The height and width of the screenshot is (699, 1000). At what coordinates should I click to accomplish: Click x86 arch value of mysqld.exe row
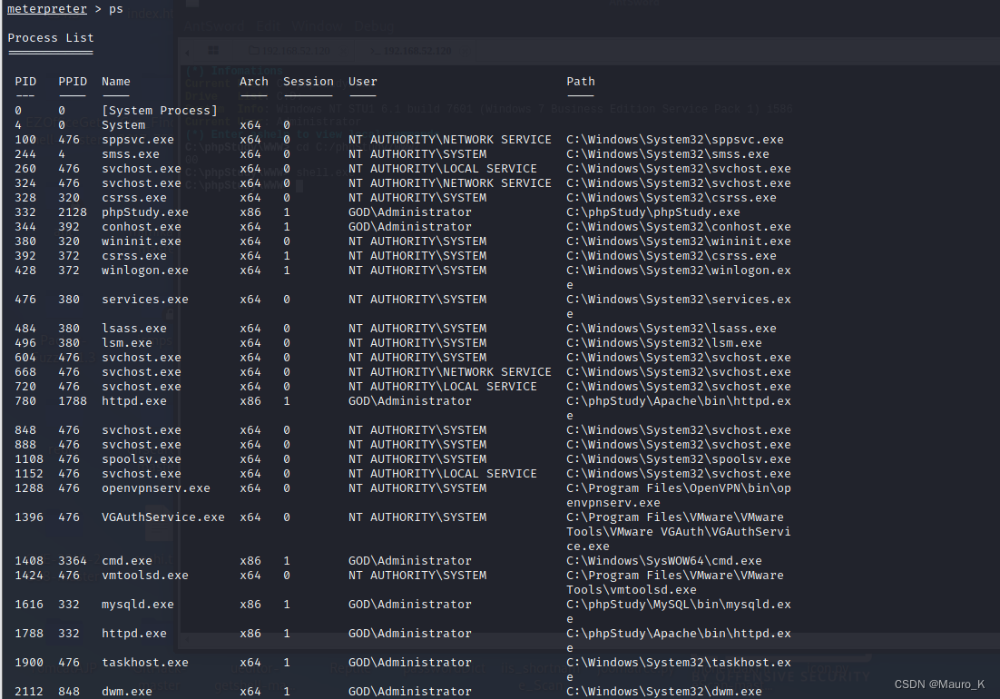click(x=250, y=605)
